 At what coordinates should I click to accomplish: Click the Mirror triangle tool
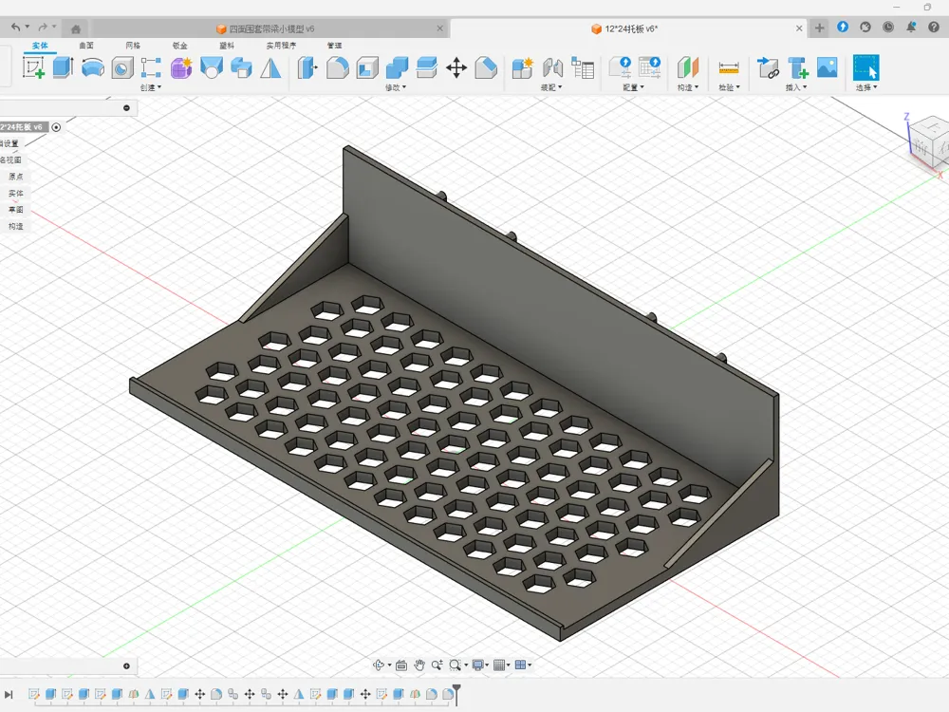tap(270, 67)
